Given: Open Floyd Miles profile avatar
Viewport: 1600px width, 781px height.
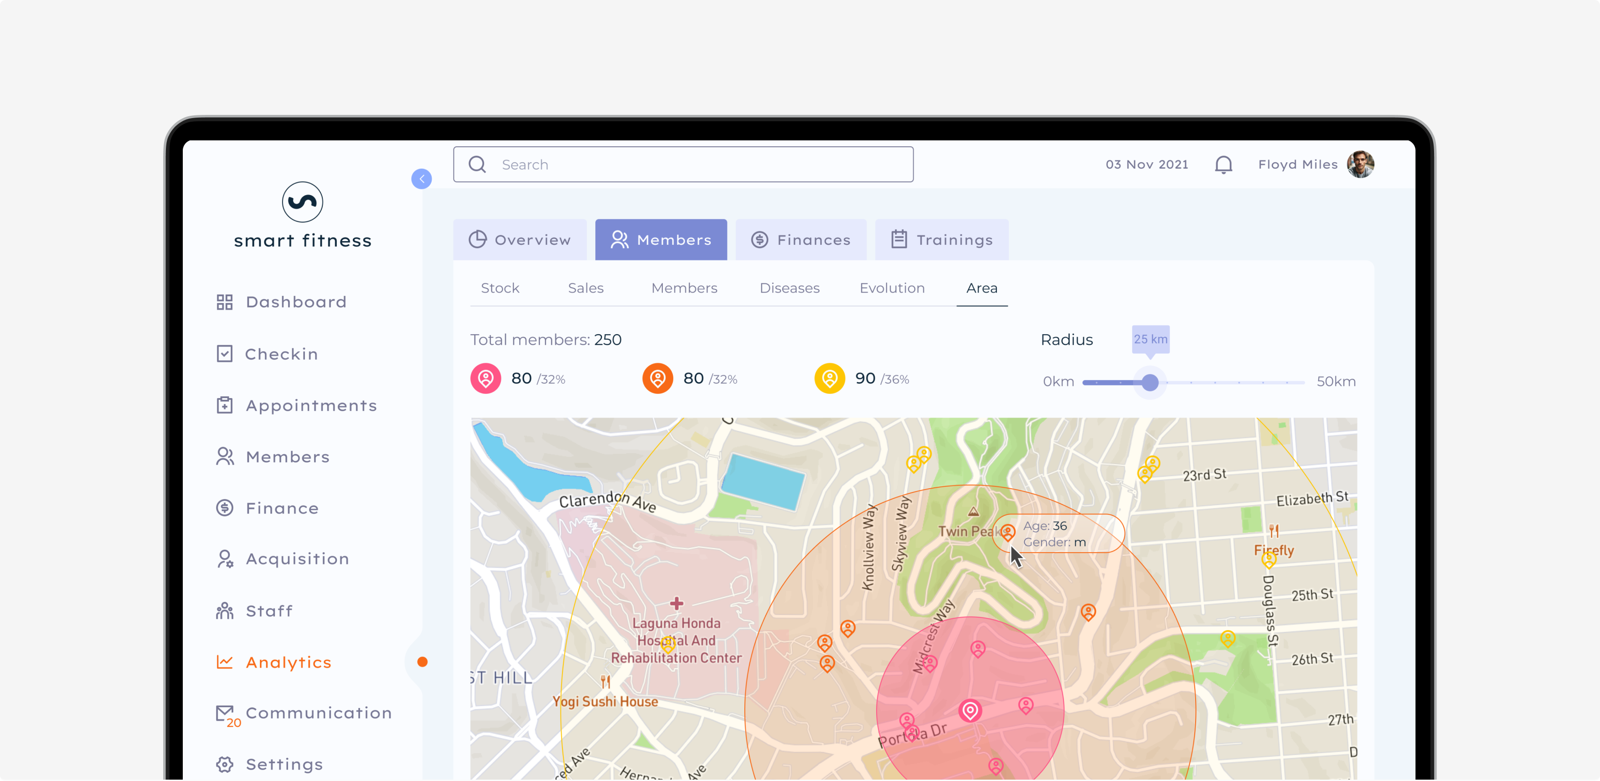Looking at the screenshot, I should [1360, 165].
